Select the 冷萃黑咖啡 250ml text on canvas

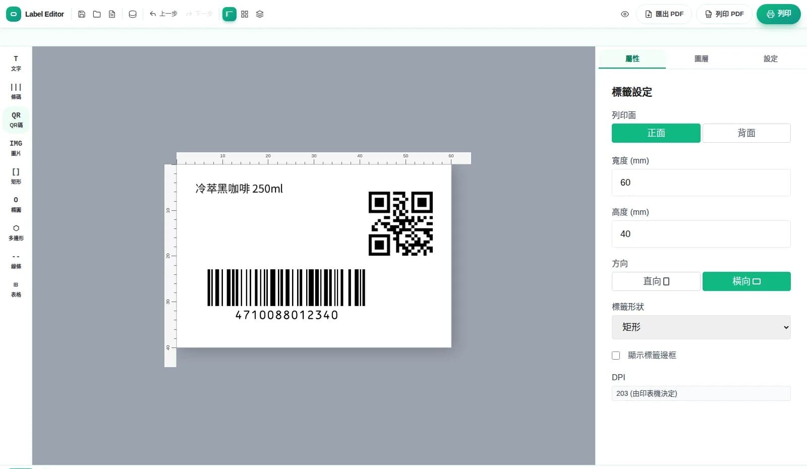[239, 189]
